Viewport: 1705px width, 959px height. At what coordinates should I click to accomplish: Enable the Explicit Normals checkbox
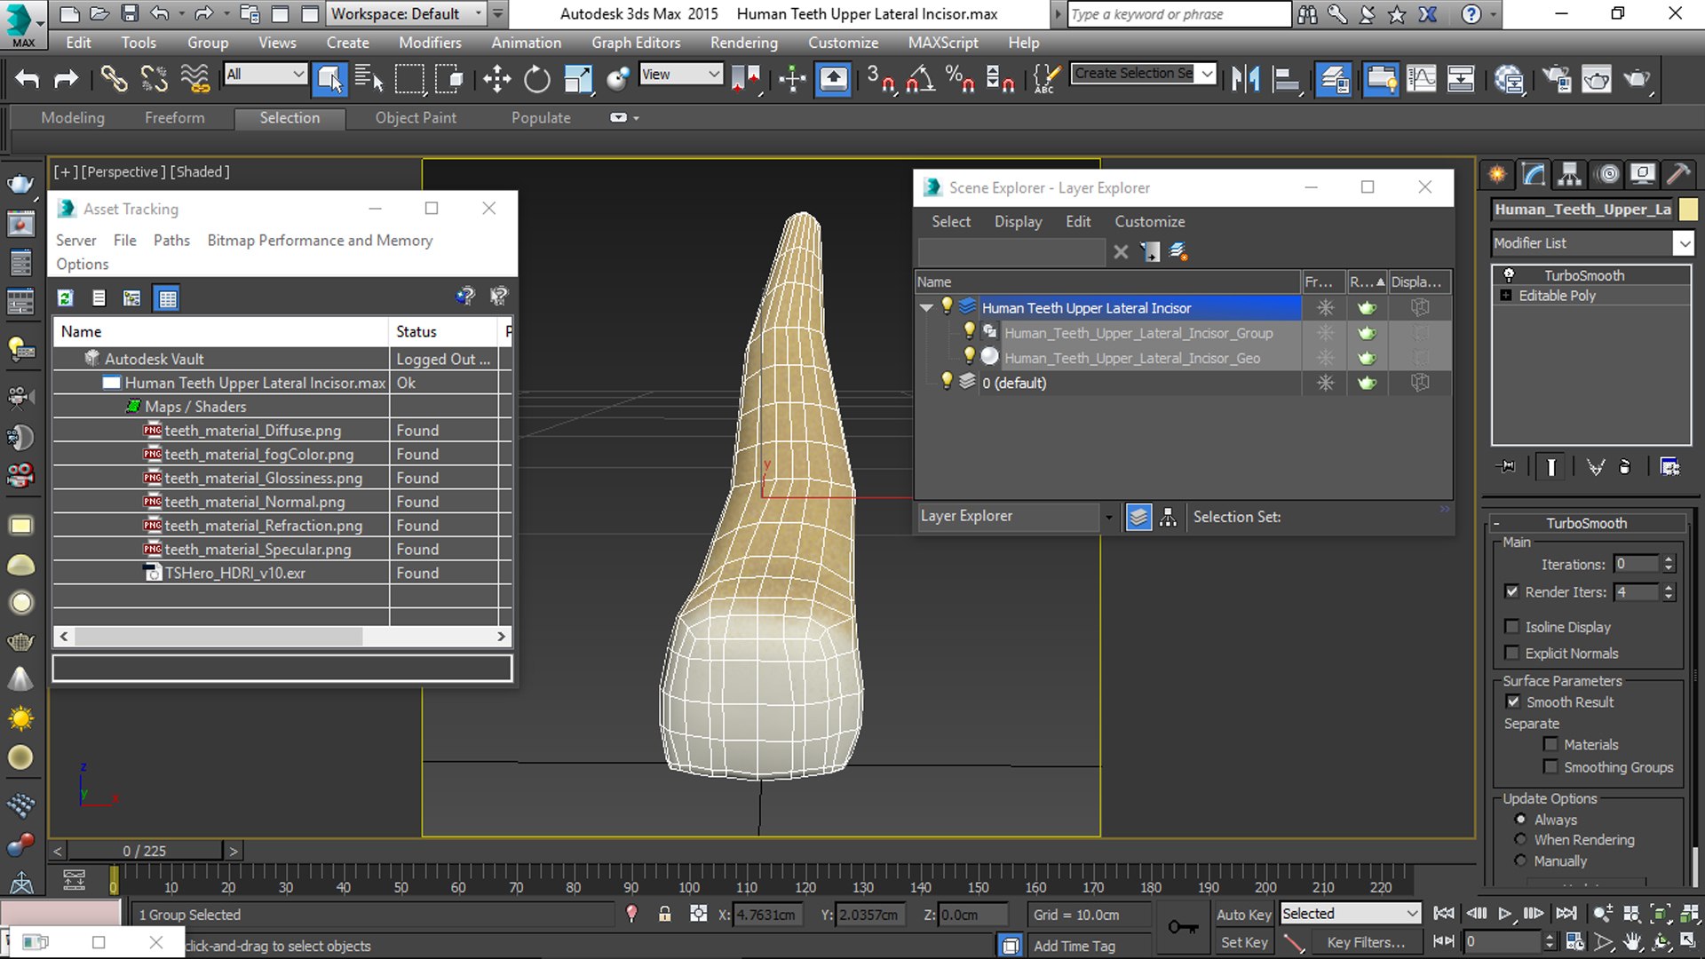coord(1512,654)
